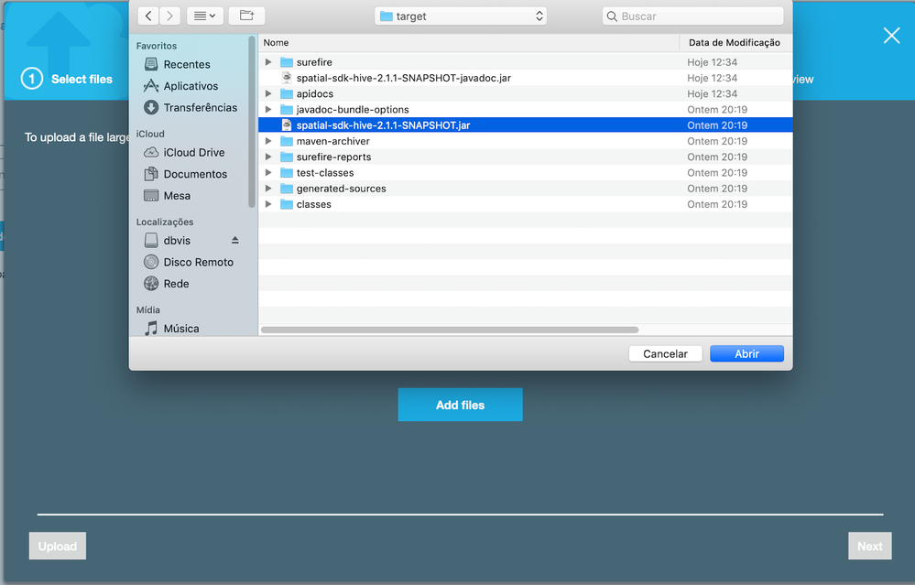Select the generated-sources folder row
Viewport: 915px width, 585px height.
coord(525,188)
